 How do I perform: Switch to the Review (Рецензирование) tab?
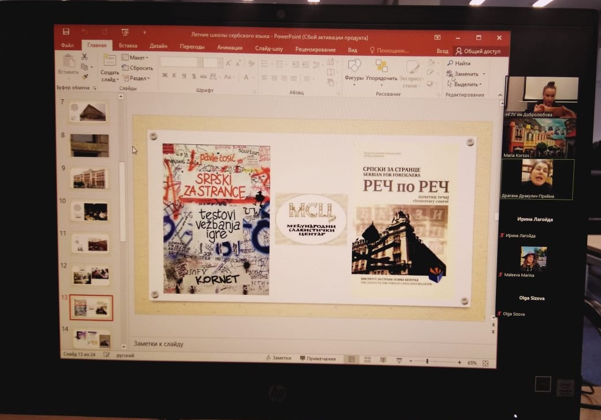coord(315,50)
